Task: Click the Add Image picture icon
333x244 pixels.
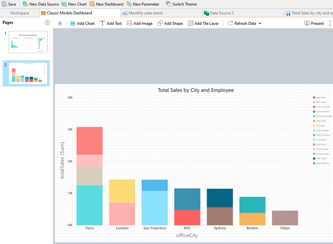Action: coord(129,23)
